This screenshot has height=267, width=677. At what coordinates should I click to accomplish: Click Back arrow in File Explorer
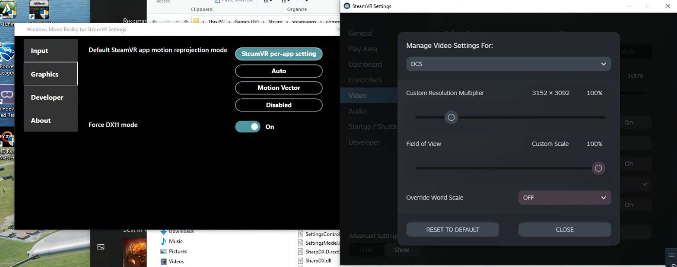point(155,22)
